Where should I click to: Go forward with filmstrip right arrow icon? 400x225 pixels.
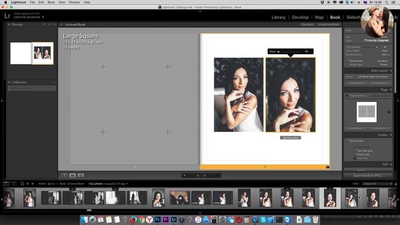[x=32, y=184]
